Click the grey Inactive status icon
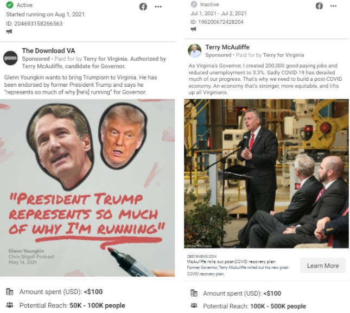 pyautogui.click(x=194, y=4)
